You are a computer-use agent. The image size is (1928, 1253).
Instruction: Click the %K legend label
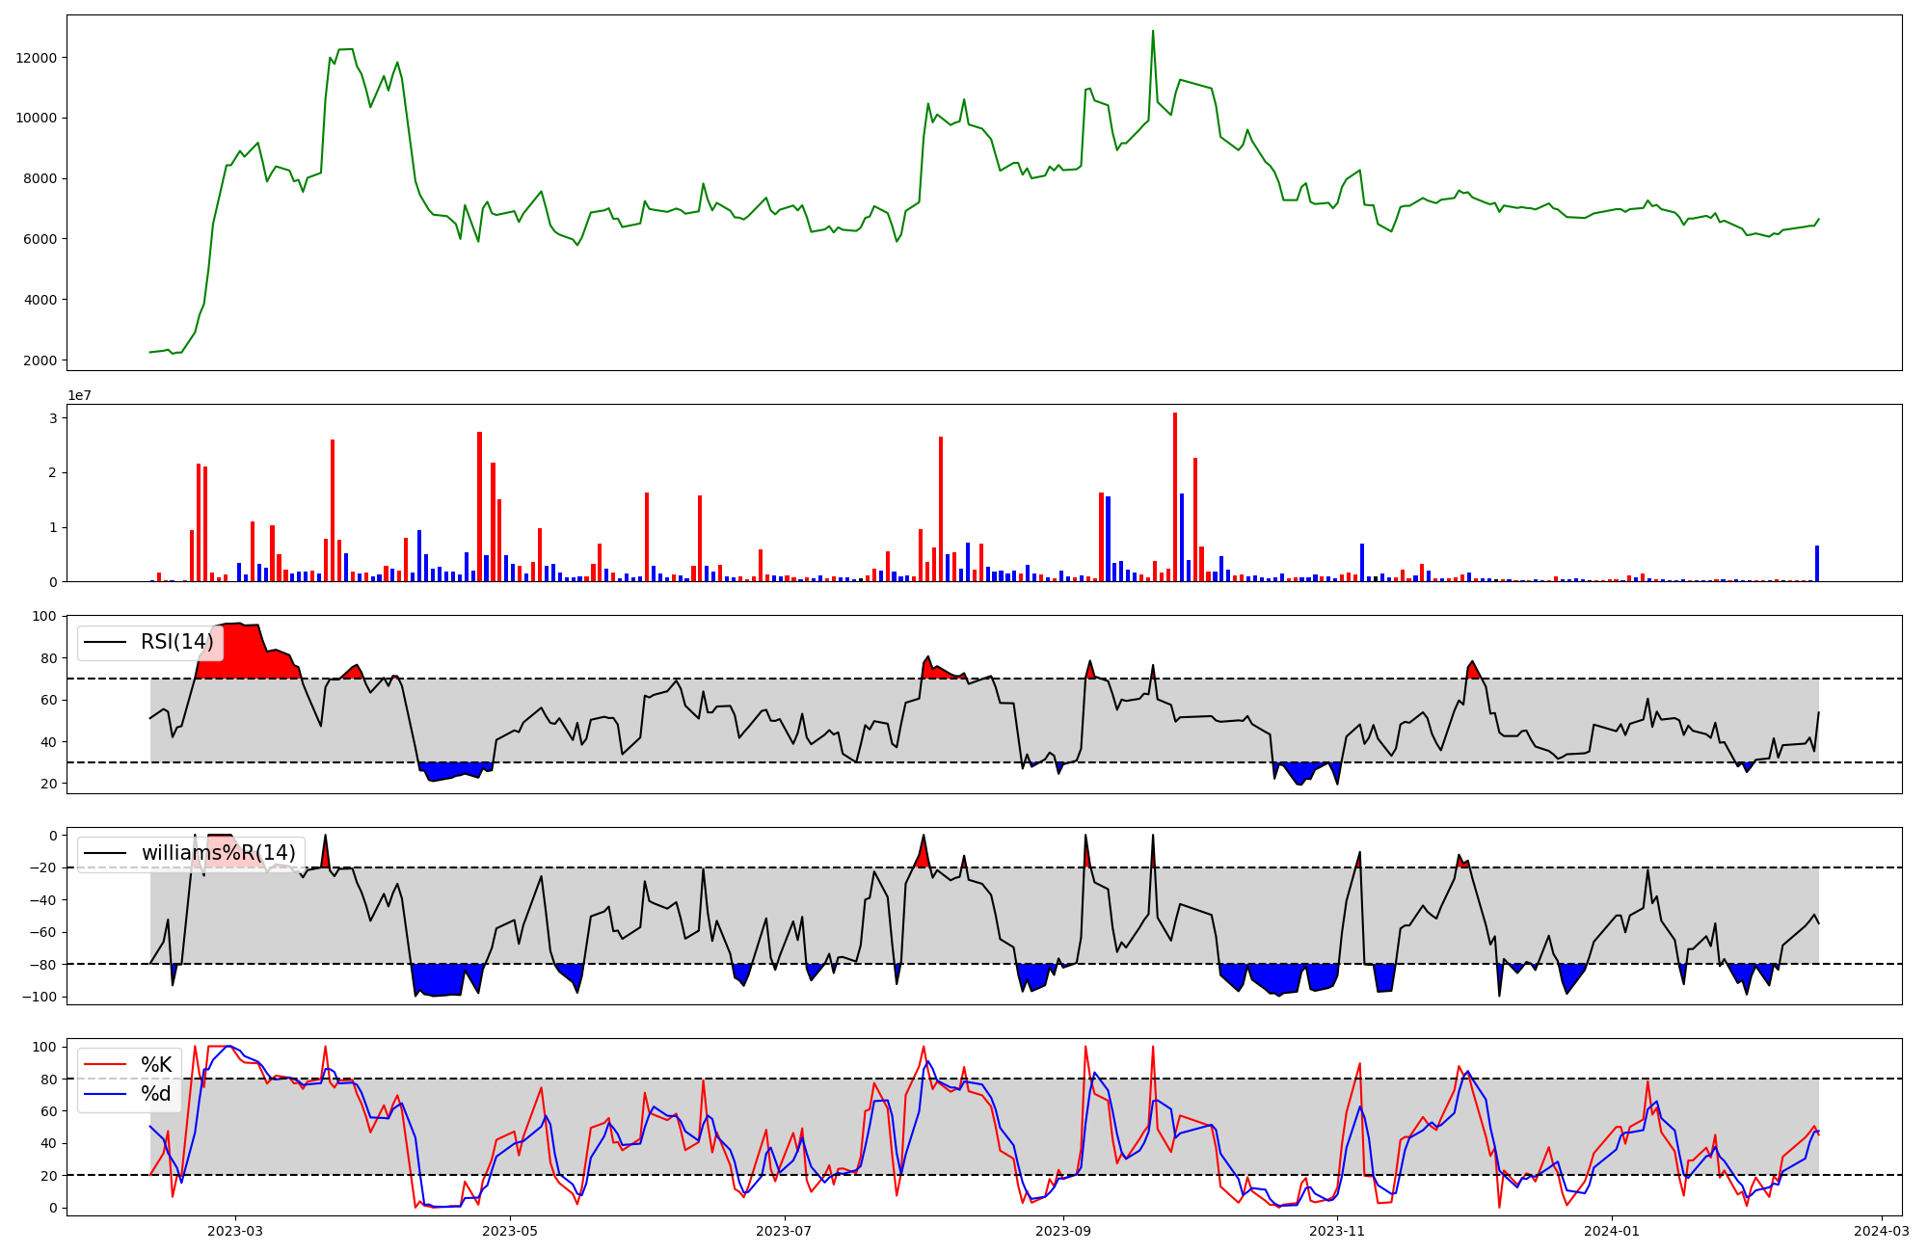pos(156,1064)
